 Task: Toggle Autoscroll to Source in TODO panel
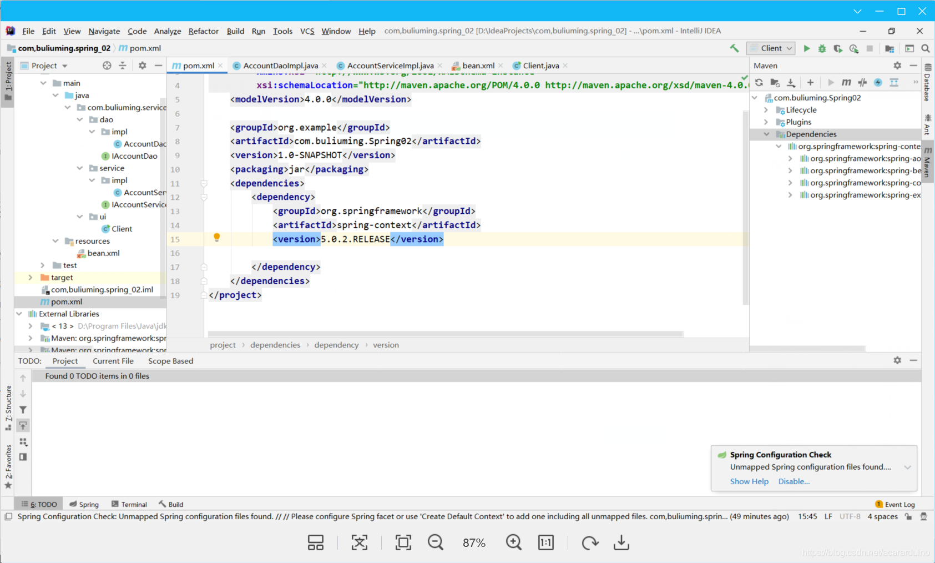click(23, 426)
